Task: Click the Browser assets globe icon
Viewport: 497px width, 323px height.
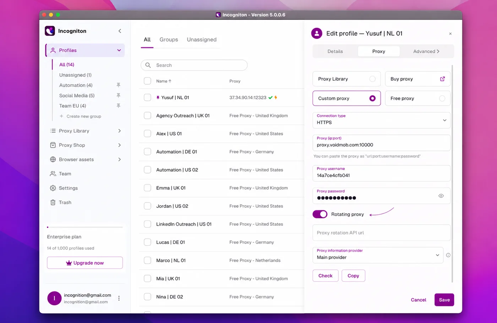Action: [53, 159]
